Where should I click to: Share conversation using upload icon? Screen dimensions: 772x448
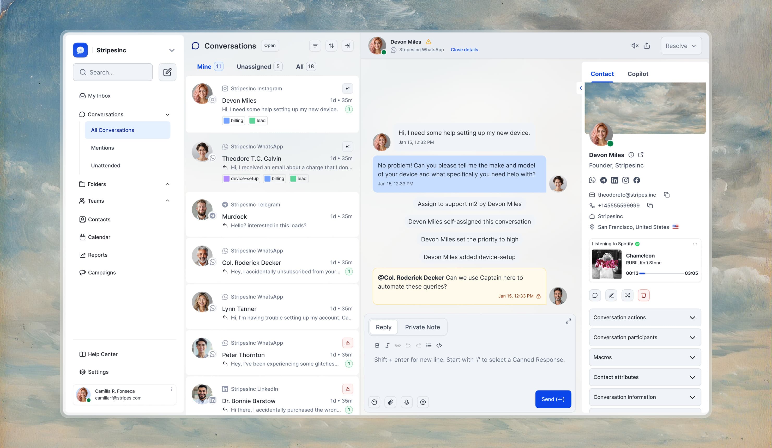coord(647,46)
